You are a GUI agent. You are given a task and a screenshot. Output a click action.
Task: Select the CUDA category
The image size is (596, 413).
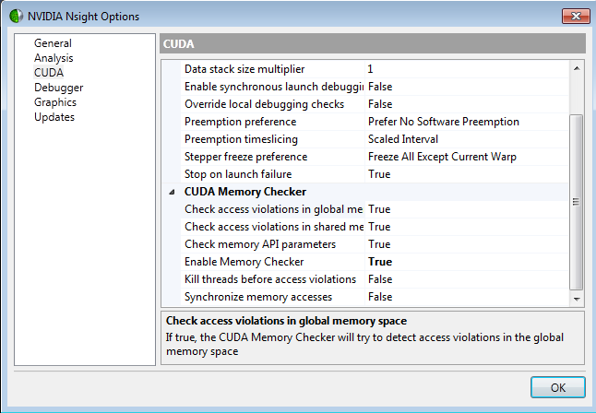click(x=48, y=73)
